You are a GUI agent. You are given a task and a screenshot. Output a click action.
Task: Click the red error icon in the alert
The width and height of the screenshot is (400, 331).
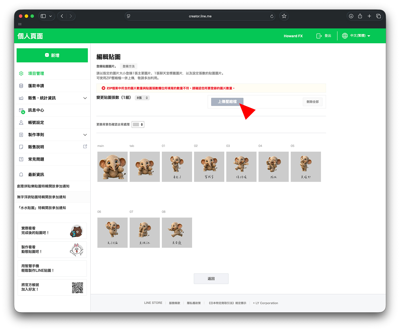coord(103,88)
